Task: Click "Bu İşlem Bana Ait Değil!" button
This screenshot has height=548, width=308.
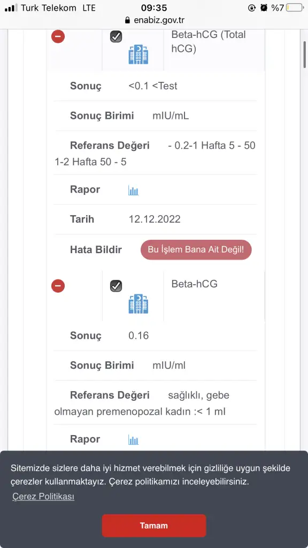Action: [196, 250]
